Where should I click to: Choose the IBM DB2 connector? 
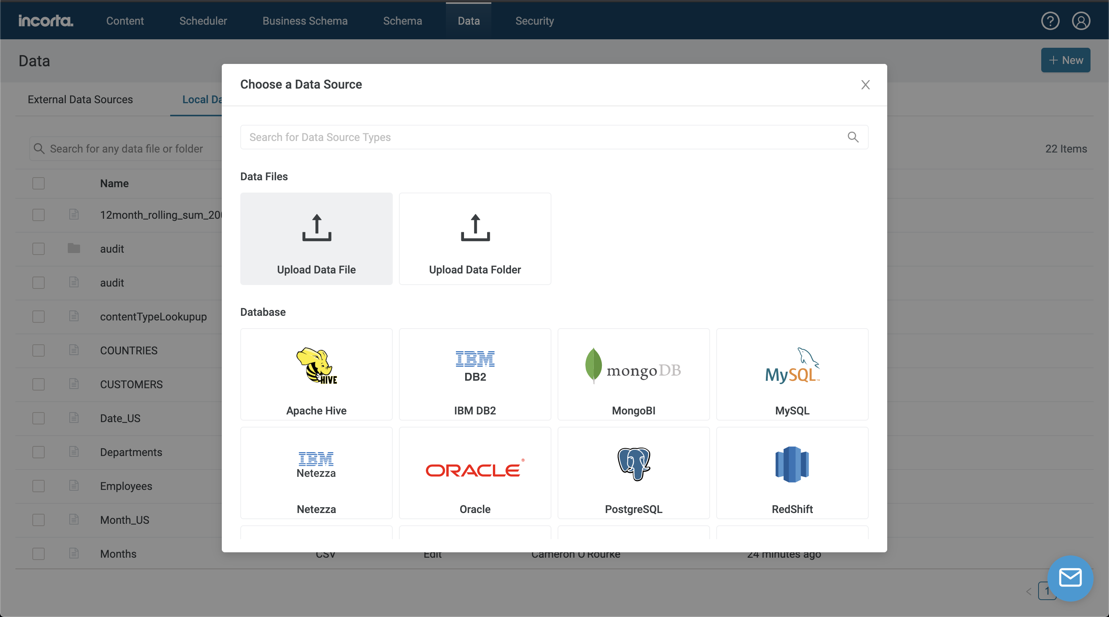coord(474,374)
